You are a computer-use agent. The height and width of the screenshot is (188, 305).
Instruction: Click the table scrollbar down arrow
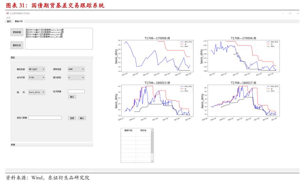152,161
